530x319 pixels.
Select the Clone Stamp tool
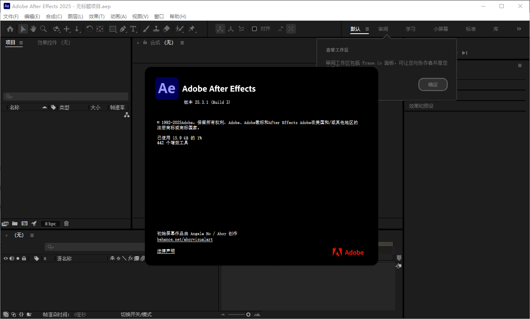click(156, 29)
